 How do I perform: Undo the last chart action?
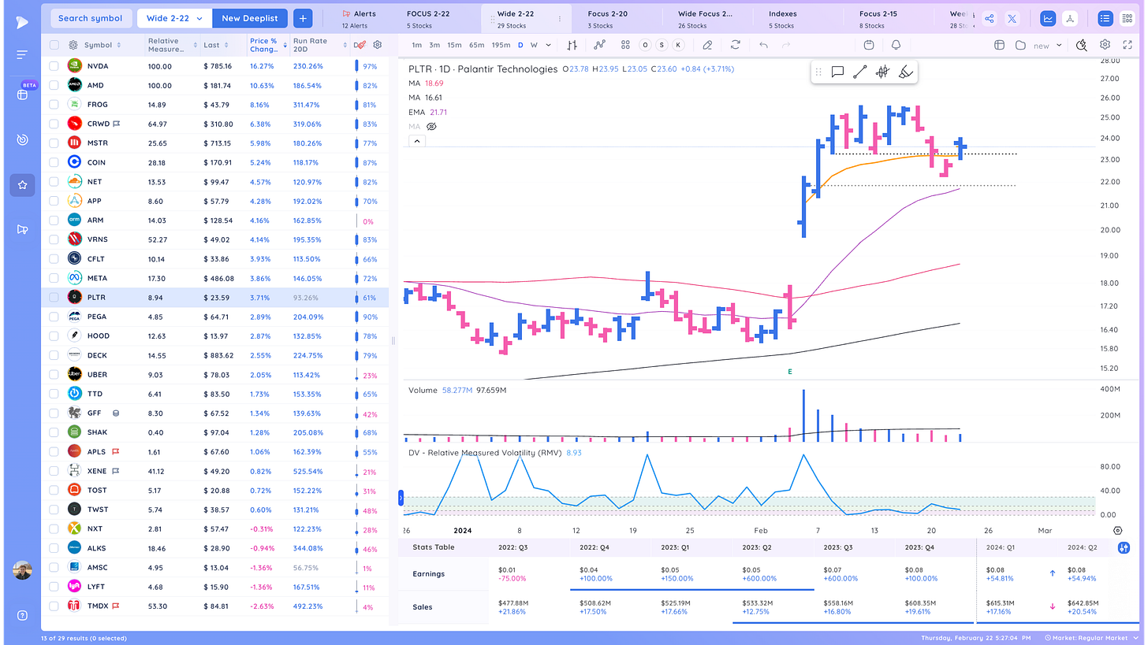(x=763, y=45)
